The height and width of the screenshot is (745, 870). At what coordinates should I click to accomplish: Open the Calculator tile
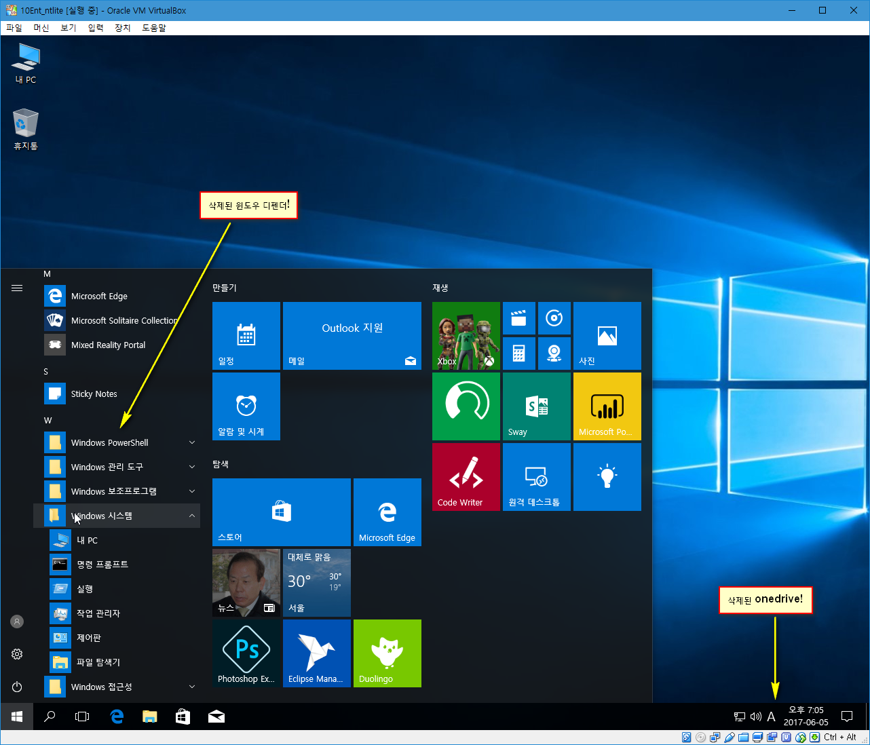[x=518, y=354]
